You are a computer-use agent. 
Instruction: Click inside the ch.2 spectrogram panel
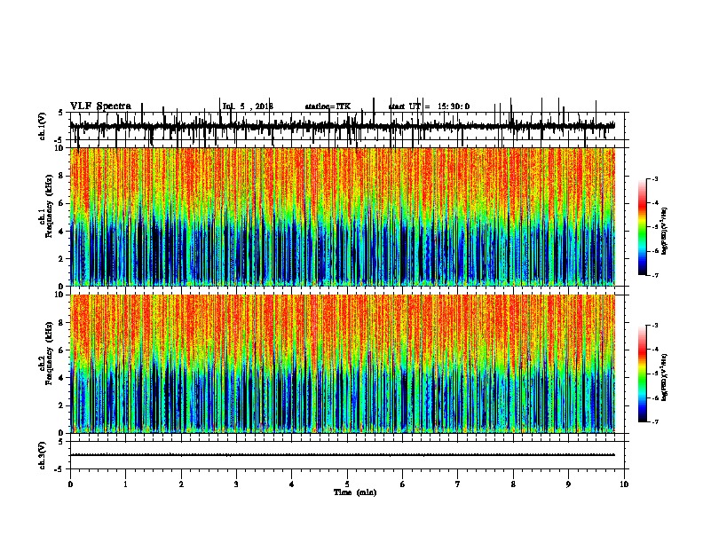342,364
